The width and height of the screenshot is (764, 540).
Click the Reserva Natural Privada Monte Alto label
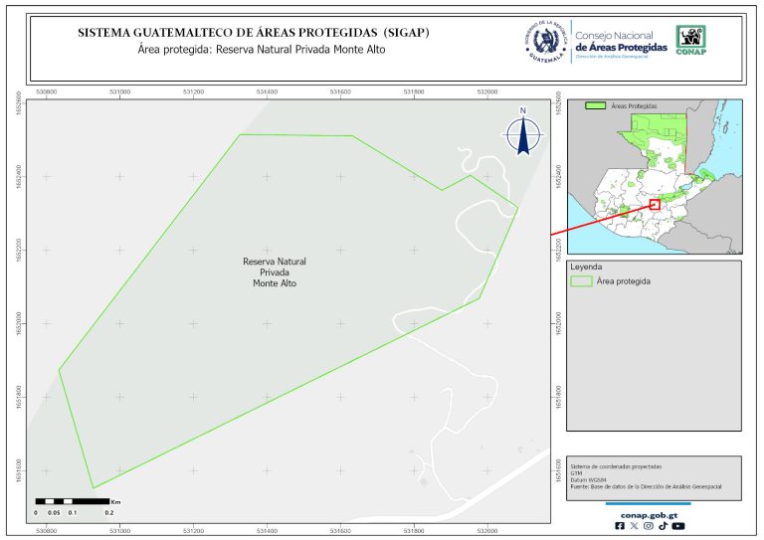click(275, 272)
